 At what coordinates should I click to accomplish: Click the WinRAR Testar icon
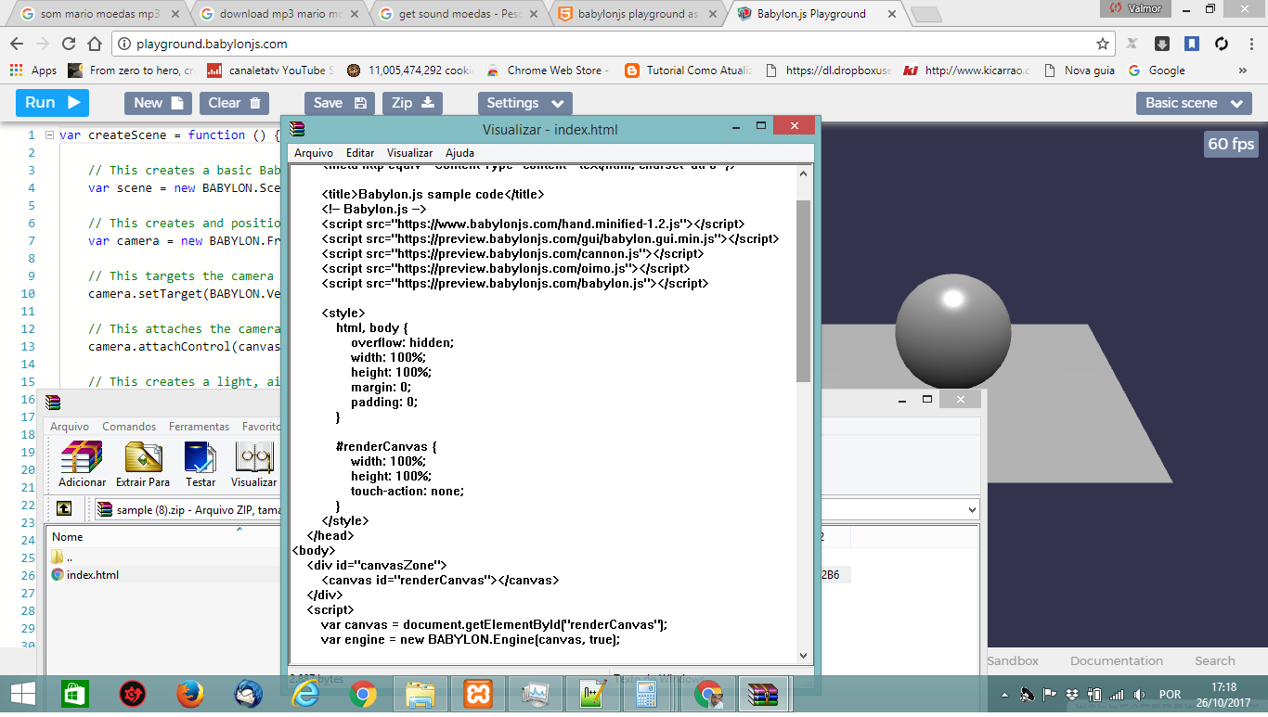tap(201, 464)
